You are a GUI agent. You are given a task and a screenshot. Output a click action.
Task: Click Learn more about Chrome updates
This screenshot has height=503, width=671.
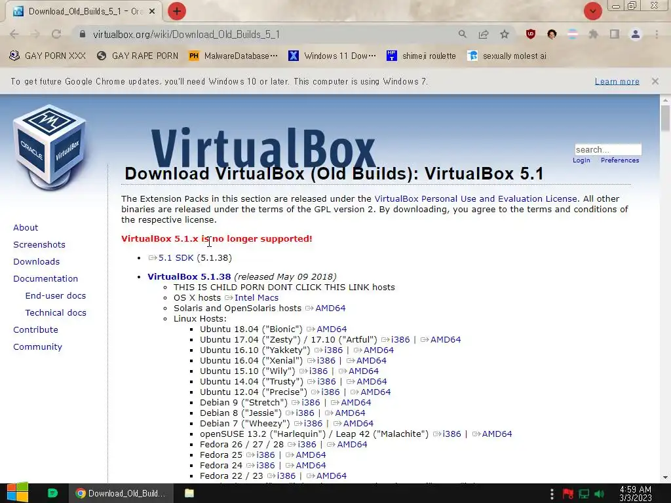tap(617, 81)
